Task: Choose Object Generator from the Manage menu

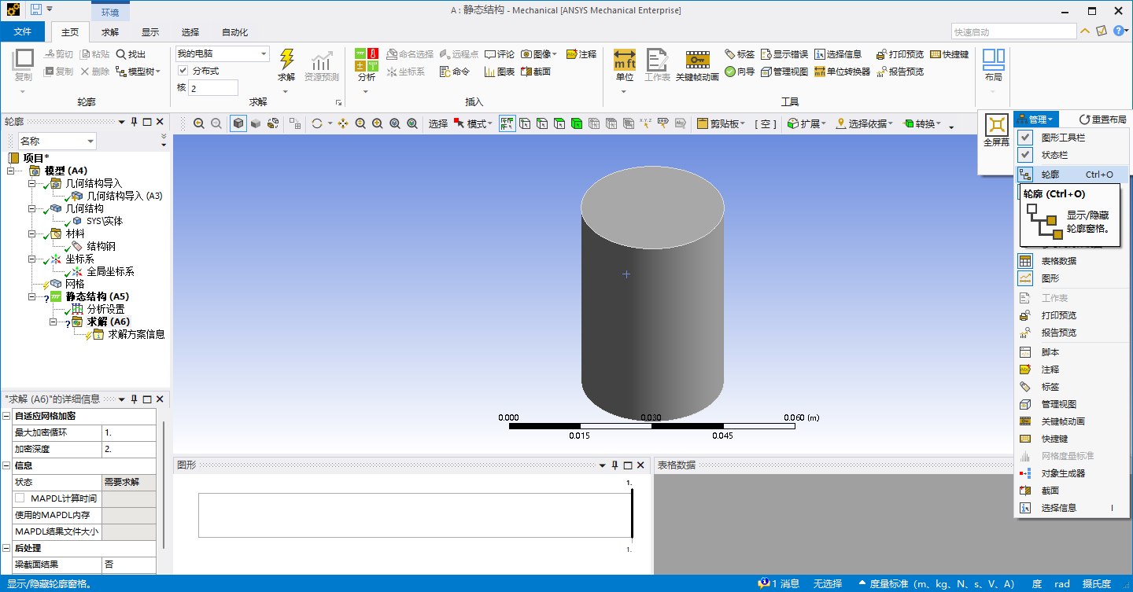Action: click(1072, 473)
